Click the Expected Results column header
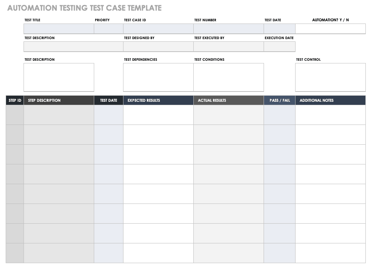The image size is (373, 273). [158, 100]
